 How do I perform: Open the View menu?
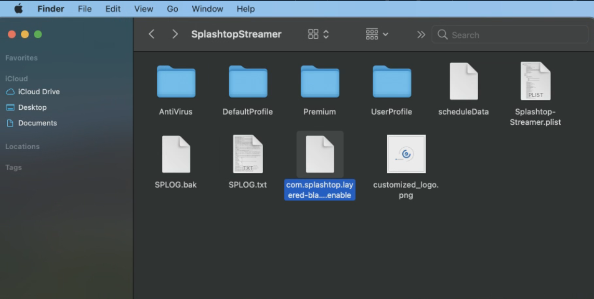[x=143, y=9]
